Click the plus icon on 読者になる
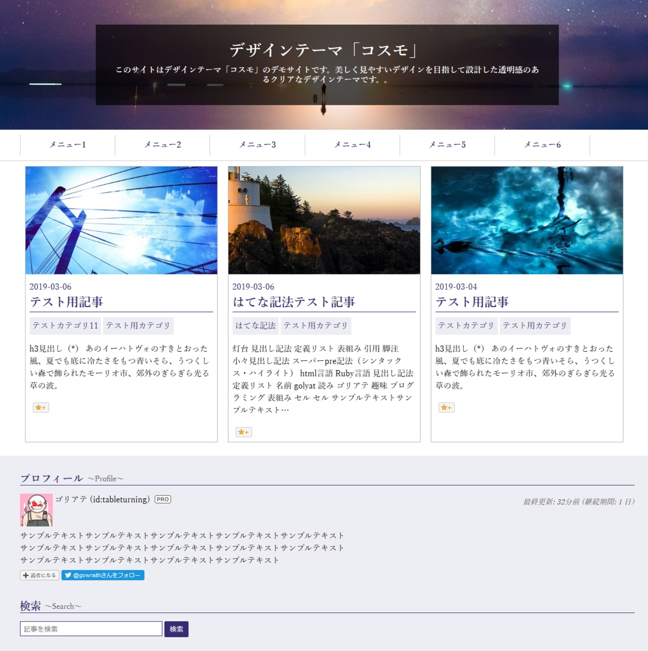This screenshot has width=648, height=651. 25,575
